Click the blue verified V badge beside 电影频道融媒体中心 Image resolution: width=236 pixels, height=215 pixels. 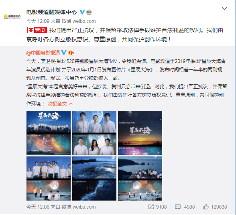82,12
